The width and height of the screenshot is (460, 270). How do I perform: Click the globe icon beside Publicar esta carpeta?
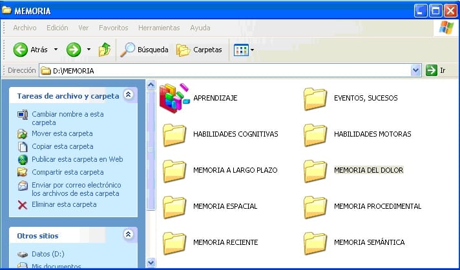pyautogui.click(x=23, y=160)
